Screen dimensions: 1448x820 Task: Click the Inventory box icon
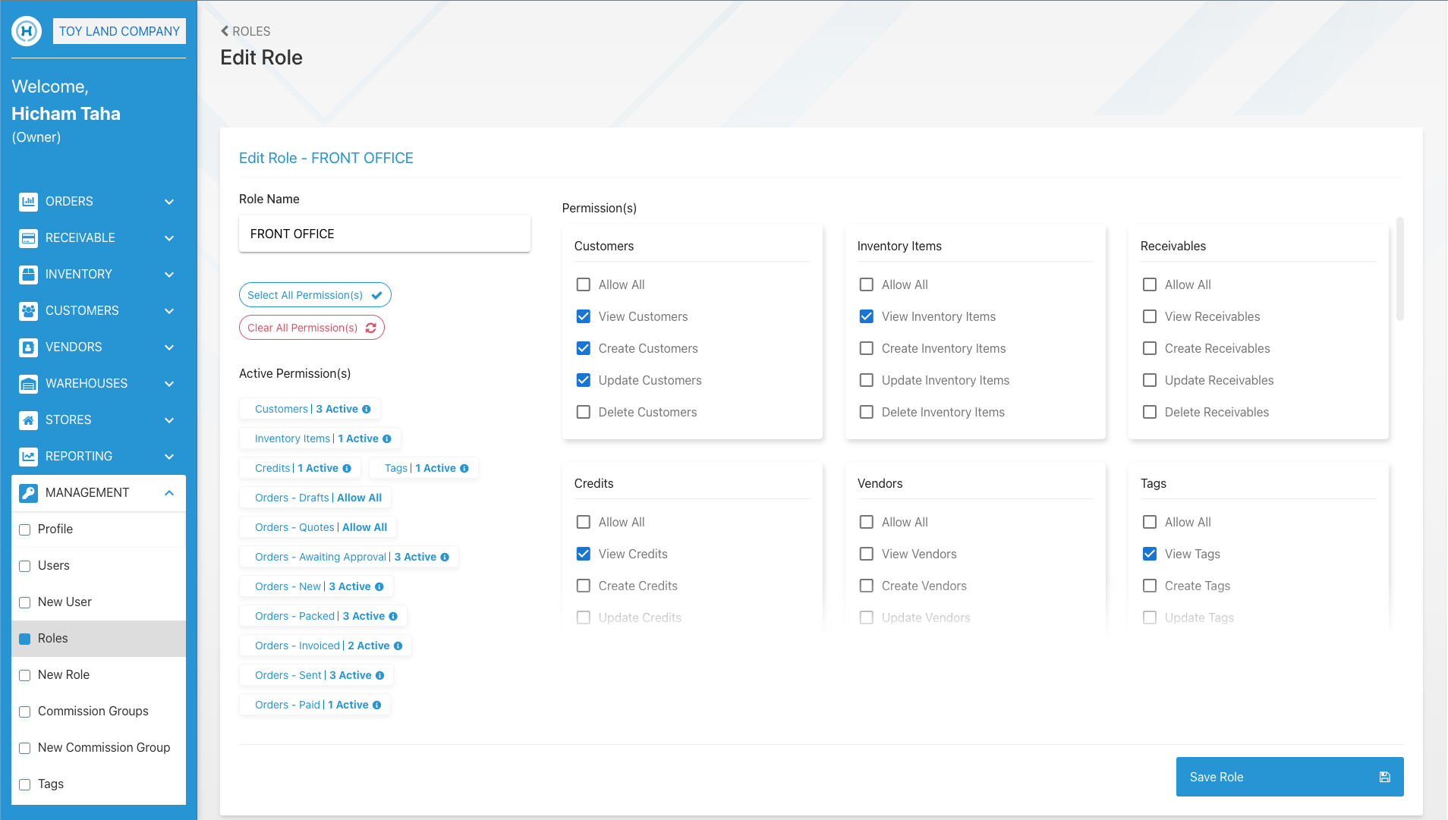28,274
